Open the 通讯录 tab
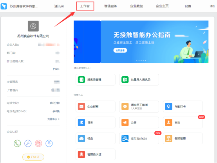Screen dimensions: 217x163 pyautogui.click(x=59, y=6)
